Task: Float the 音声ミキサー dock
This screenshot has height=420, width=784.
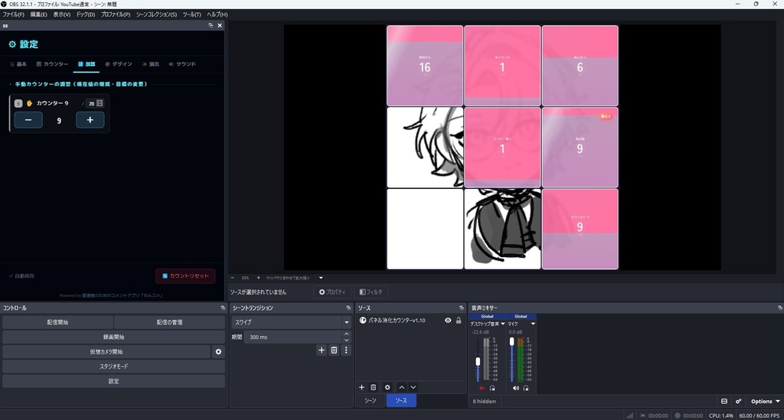Action: point(780,308)
